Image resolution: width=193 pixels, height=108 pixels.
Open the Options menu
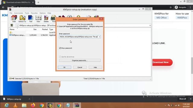[x=43, y=13]
